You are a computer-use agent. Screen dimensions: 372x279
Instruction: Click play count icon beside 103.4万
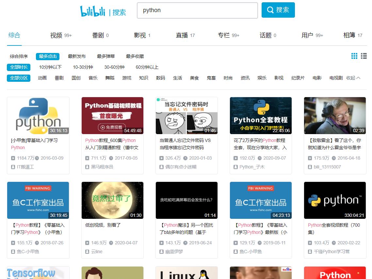pyautogui.click(x=310, y=243)
